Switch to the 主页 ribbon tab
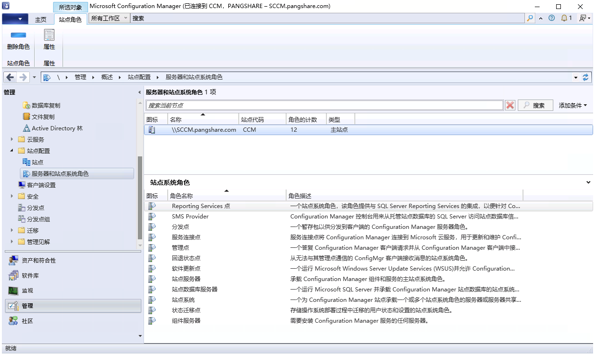Image resolution: width=595 pixels, height=354 pixels. [x=41, y=19]
